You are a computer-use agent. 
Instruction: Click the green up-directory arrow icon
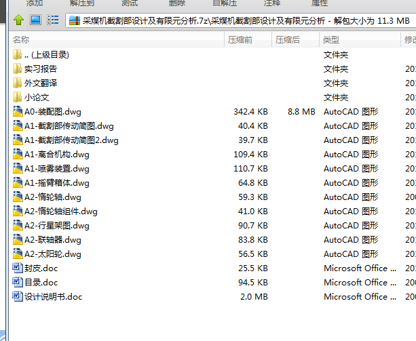18,20
